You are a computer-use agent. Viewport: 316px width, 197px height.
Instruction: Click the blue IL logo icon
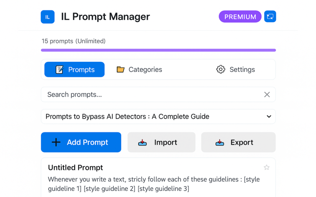[48, 17]
